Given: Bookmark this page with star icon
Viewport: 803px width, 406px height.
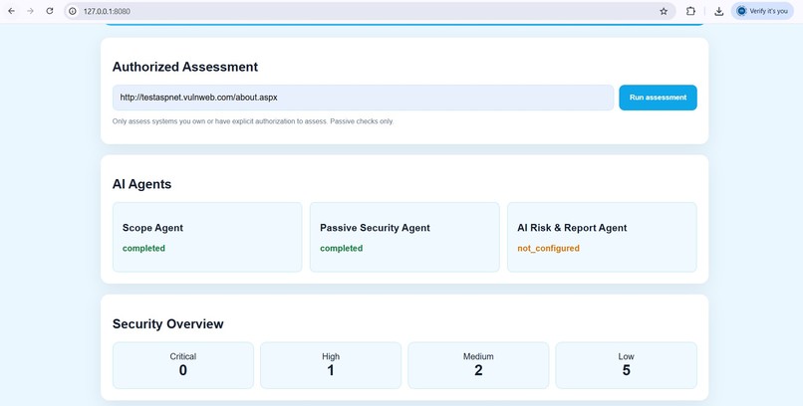Looking at the screenshot, I should (664, 11).
